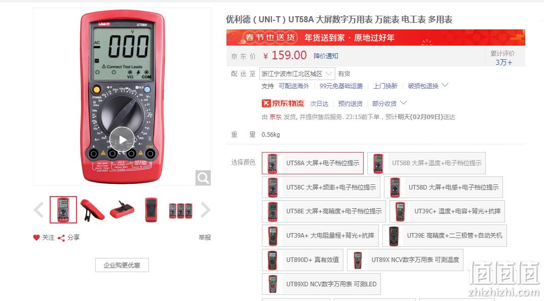Click the 分享 share icon

pos(61,238)
